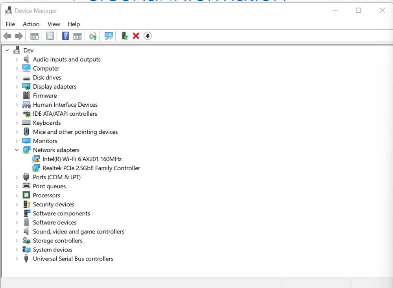Click the Software components category icon

[27, 213]
